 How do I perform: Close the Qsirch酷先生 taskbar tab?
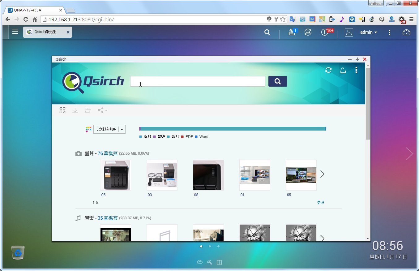pyautogui.click(x=68, y=32)
